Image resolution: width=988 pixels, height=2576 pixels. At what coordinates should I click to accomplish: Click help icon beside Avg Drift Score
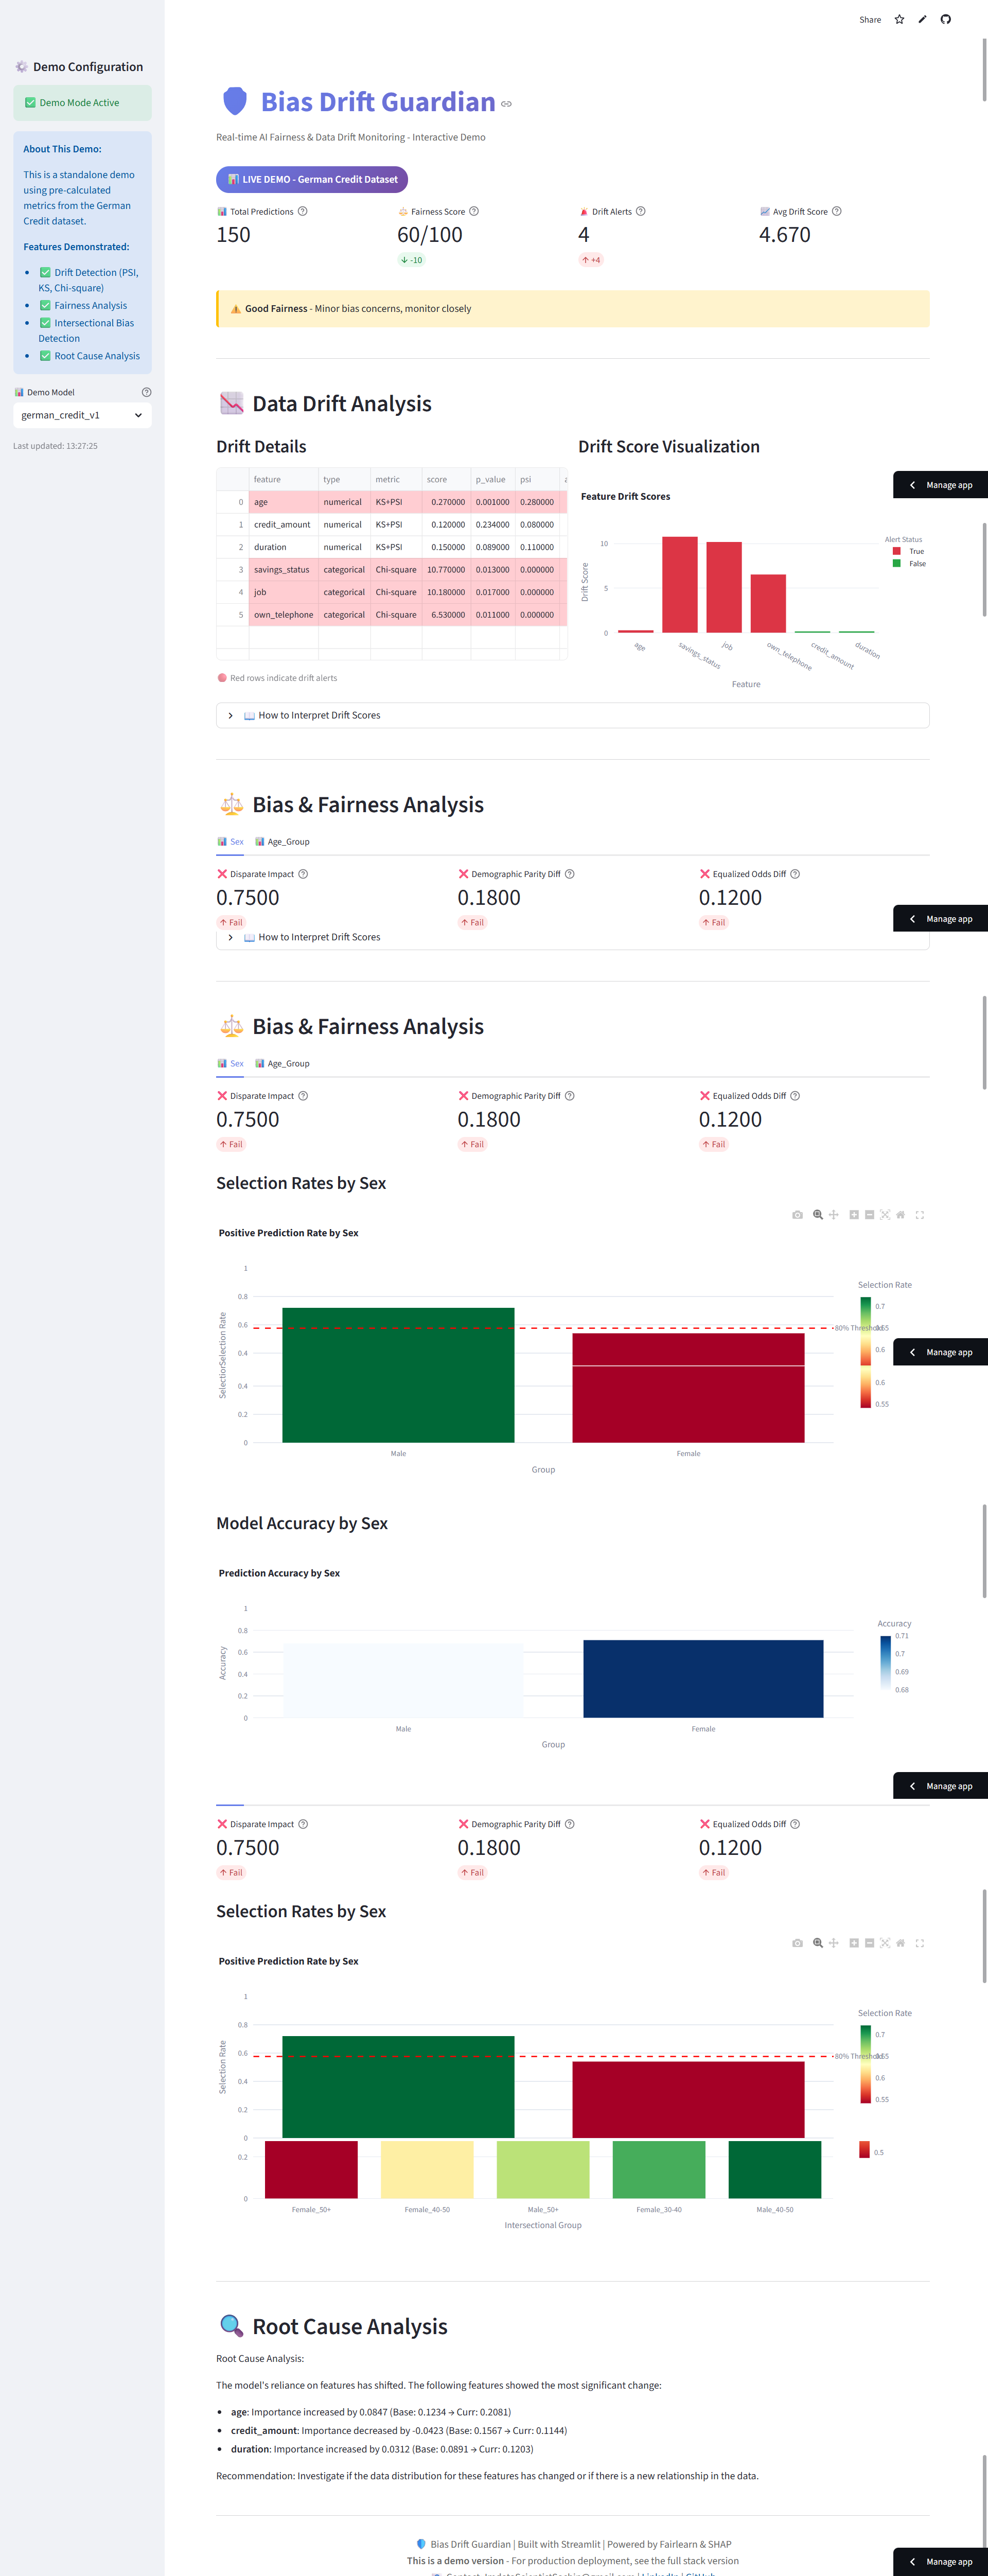tap(837, 212)
